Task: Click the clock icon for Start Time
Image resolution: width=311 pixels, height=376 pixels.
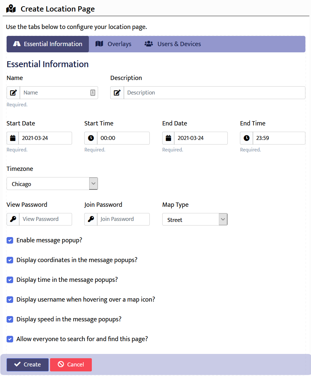Action: pyautogui.click(x=91, y=138)
